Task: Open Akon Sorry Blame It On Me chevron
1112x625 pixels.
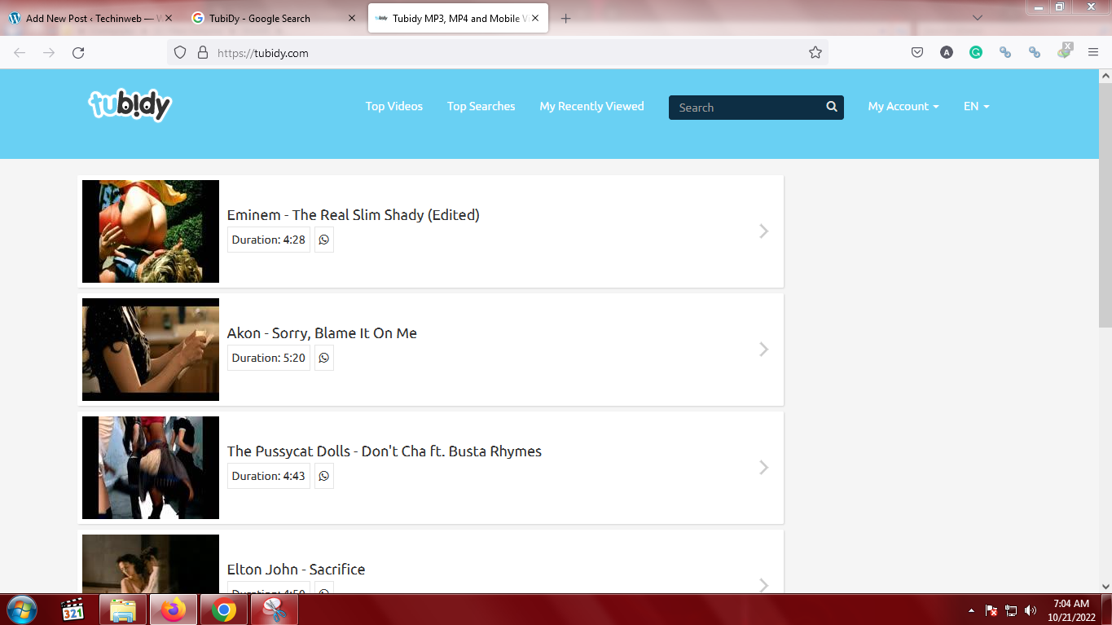Action: point(764,350)
